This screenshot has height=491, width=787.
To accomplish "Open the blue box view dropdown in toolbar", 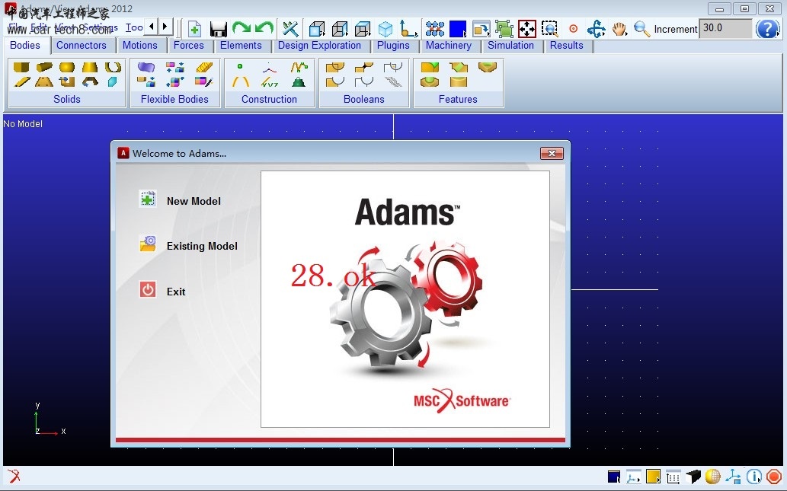I will point(317,29).
